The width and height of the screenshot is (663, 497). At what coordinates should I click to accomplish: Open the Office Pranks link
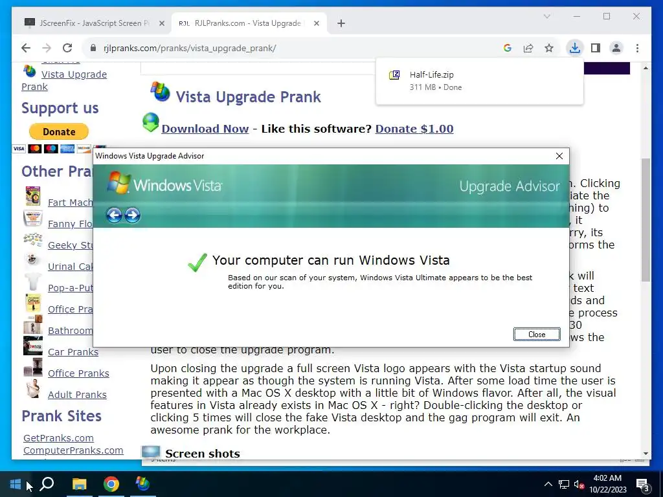pos(78,373)
